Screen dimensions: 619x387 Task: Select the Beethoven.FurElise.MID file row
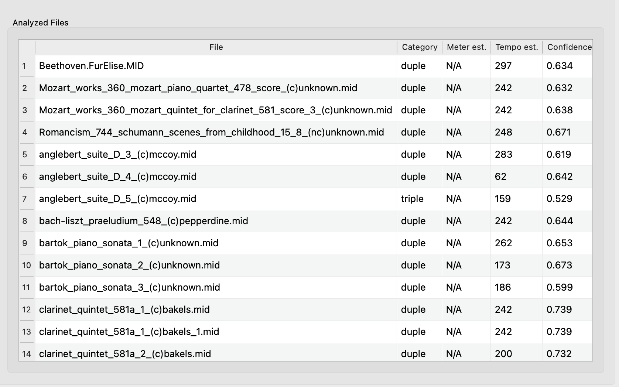[x=91, y=66]
